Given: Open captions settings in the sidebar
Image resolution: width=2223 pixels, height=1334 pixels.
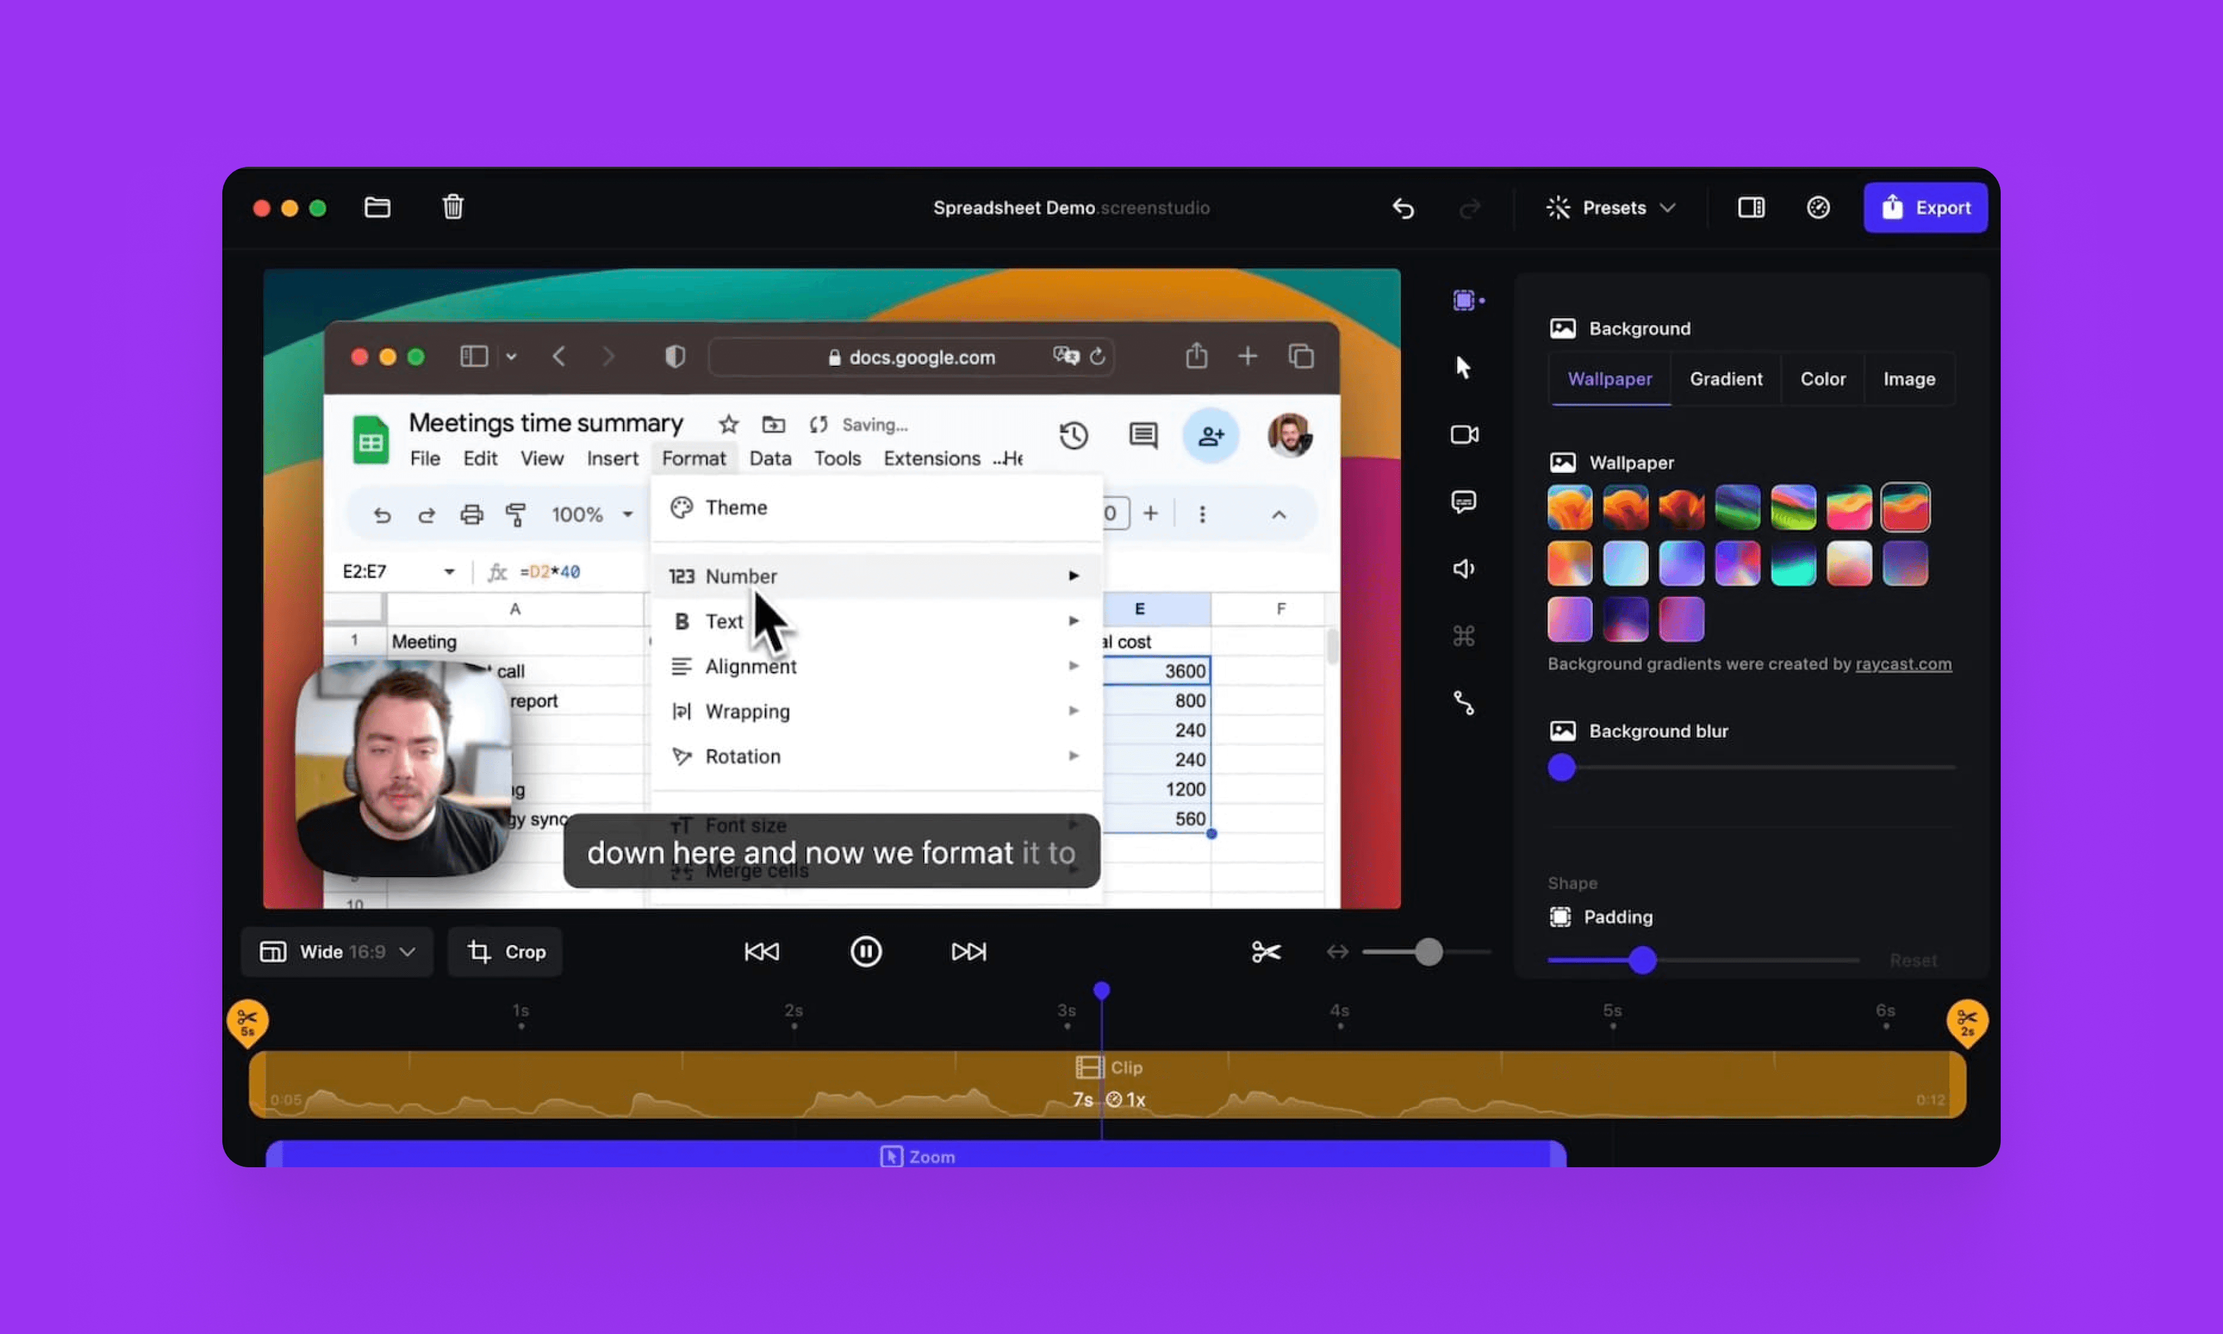Looking at the screenshot, I should click(x=1464, y=501).
